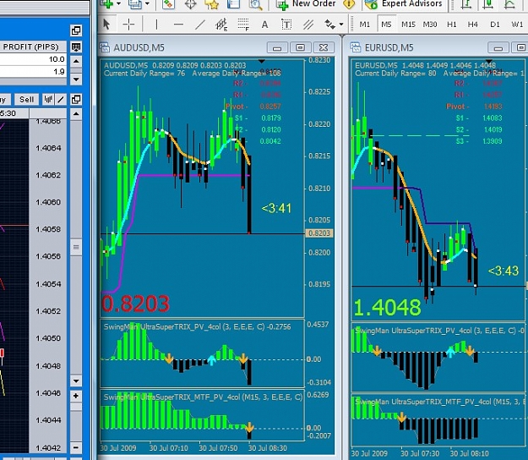
Task: Click the Profiles toolbar icon
Action: point(135,4)
